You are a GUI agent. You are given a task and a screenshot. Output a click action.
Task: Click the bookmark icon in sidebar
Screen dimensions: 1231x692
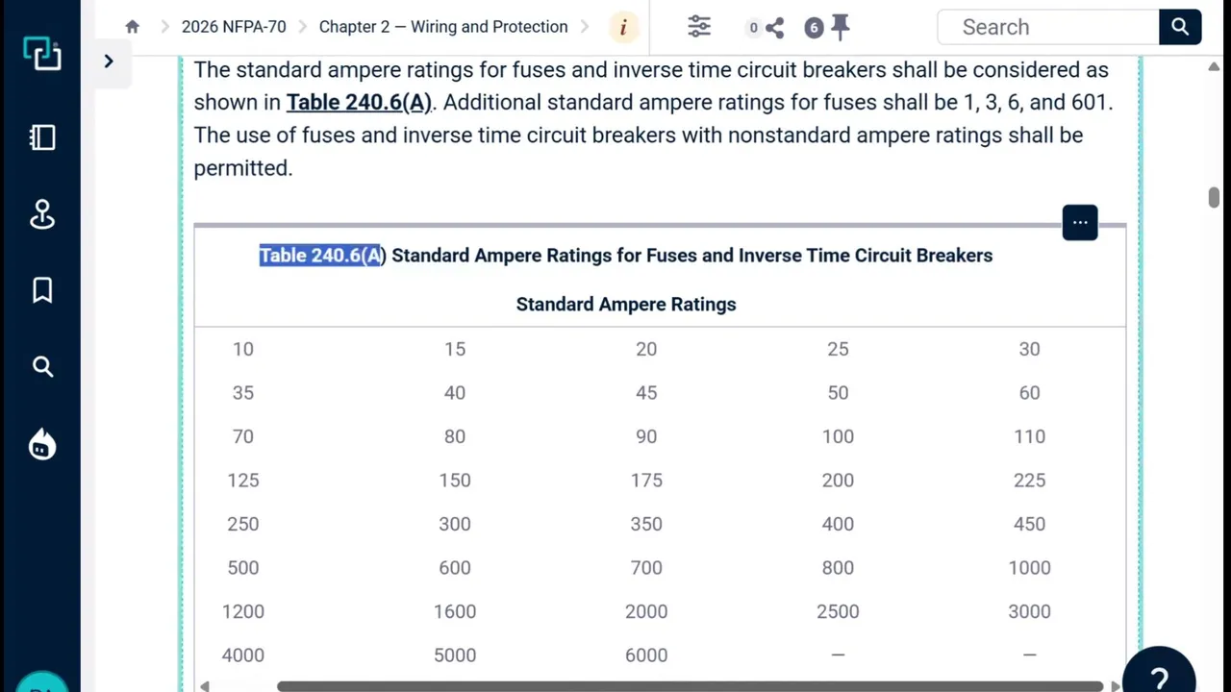click(42, 290)
